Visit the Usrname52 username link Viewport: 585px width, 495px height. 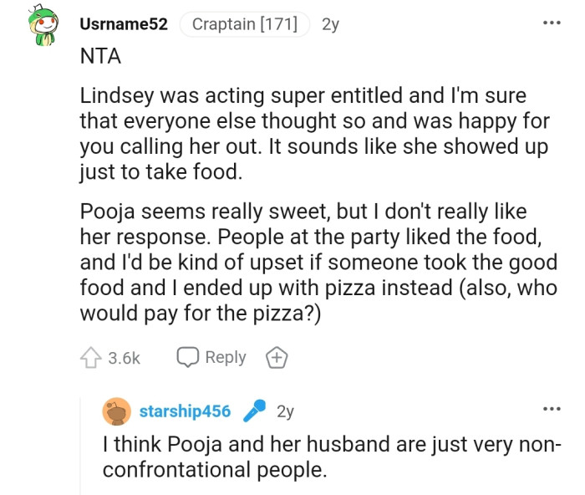point(124,24)
